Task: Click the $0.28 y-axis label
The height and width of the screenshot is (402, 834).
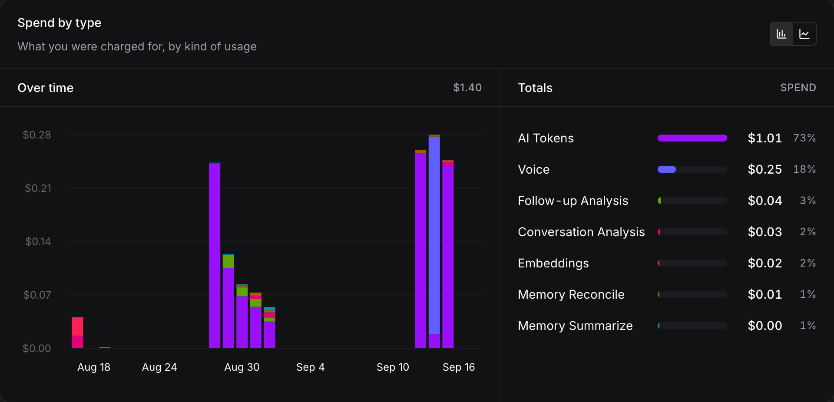Action: click(x=37, y=135)
